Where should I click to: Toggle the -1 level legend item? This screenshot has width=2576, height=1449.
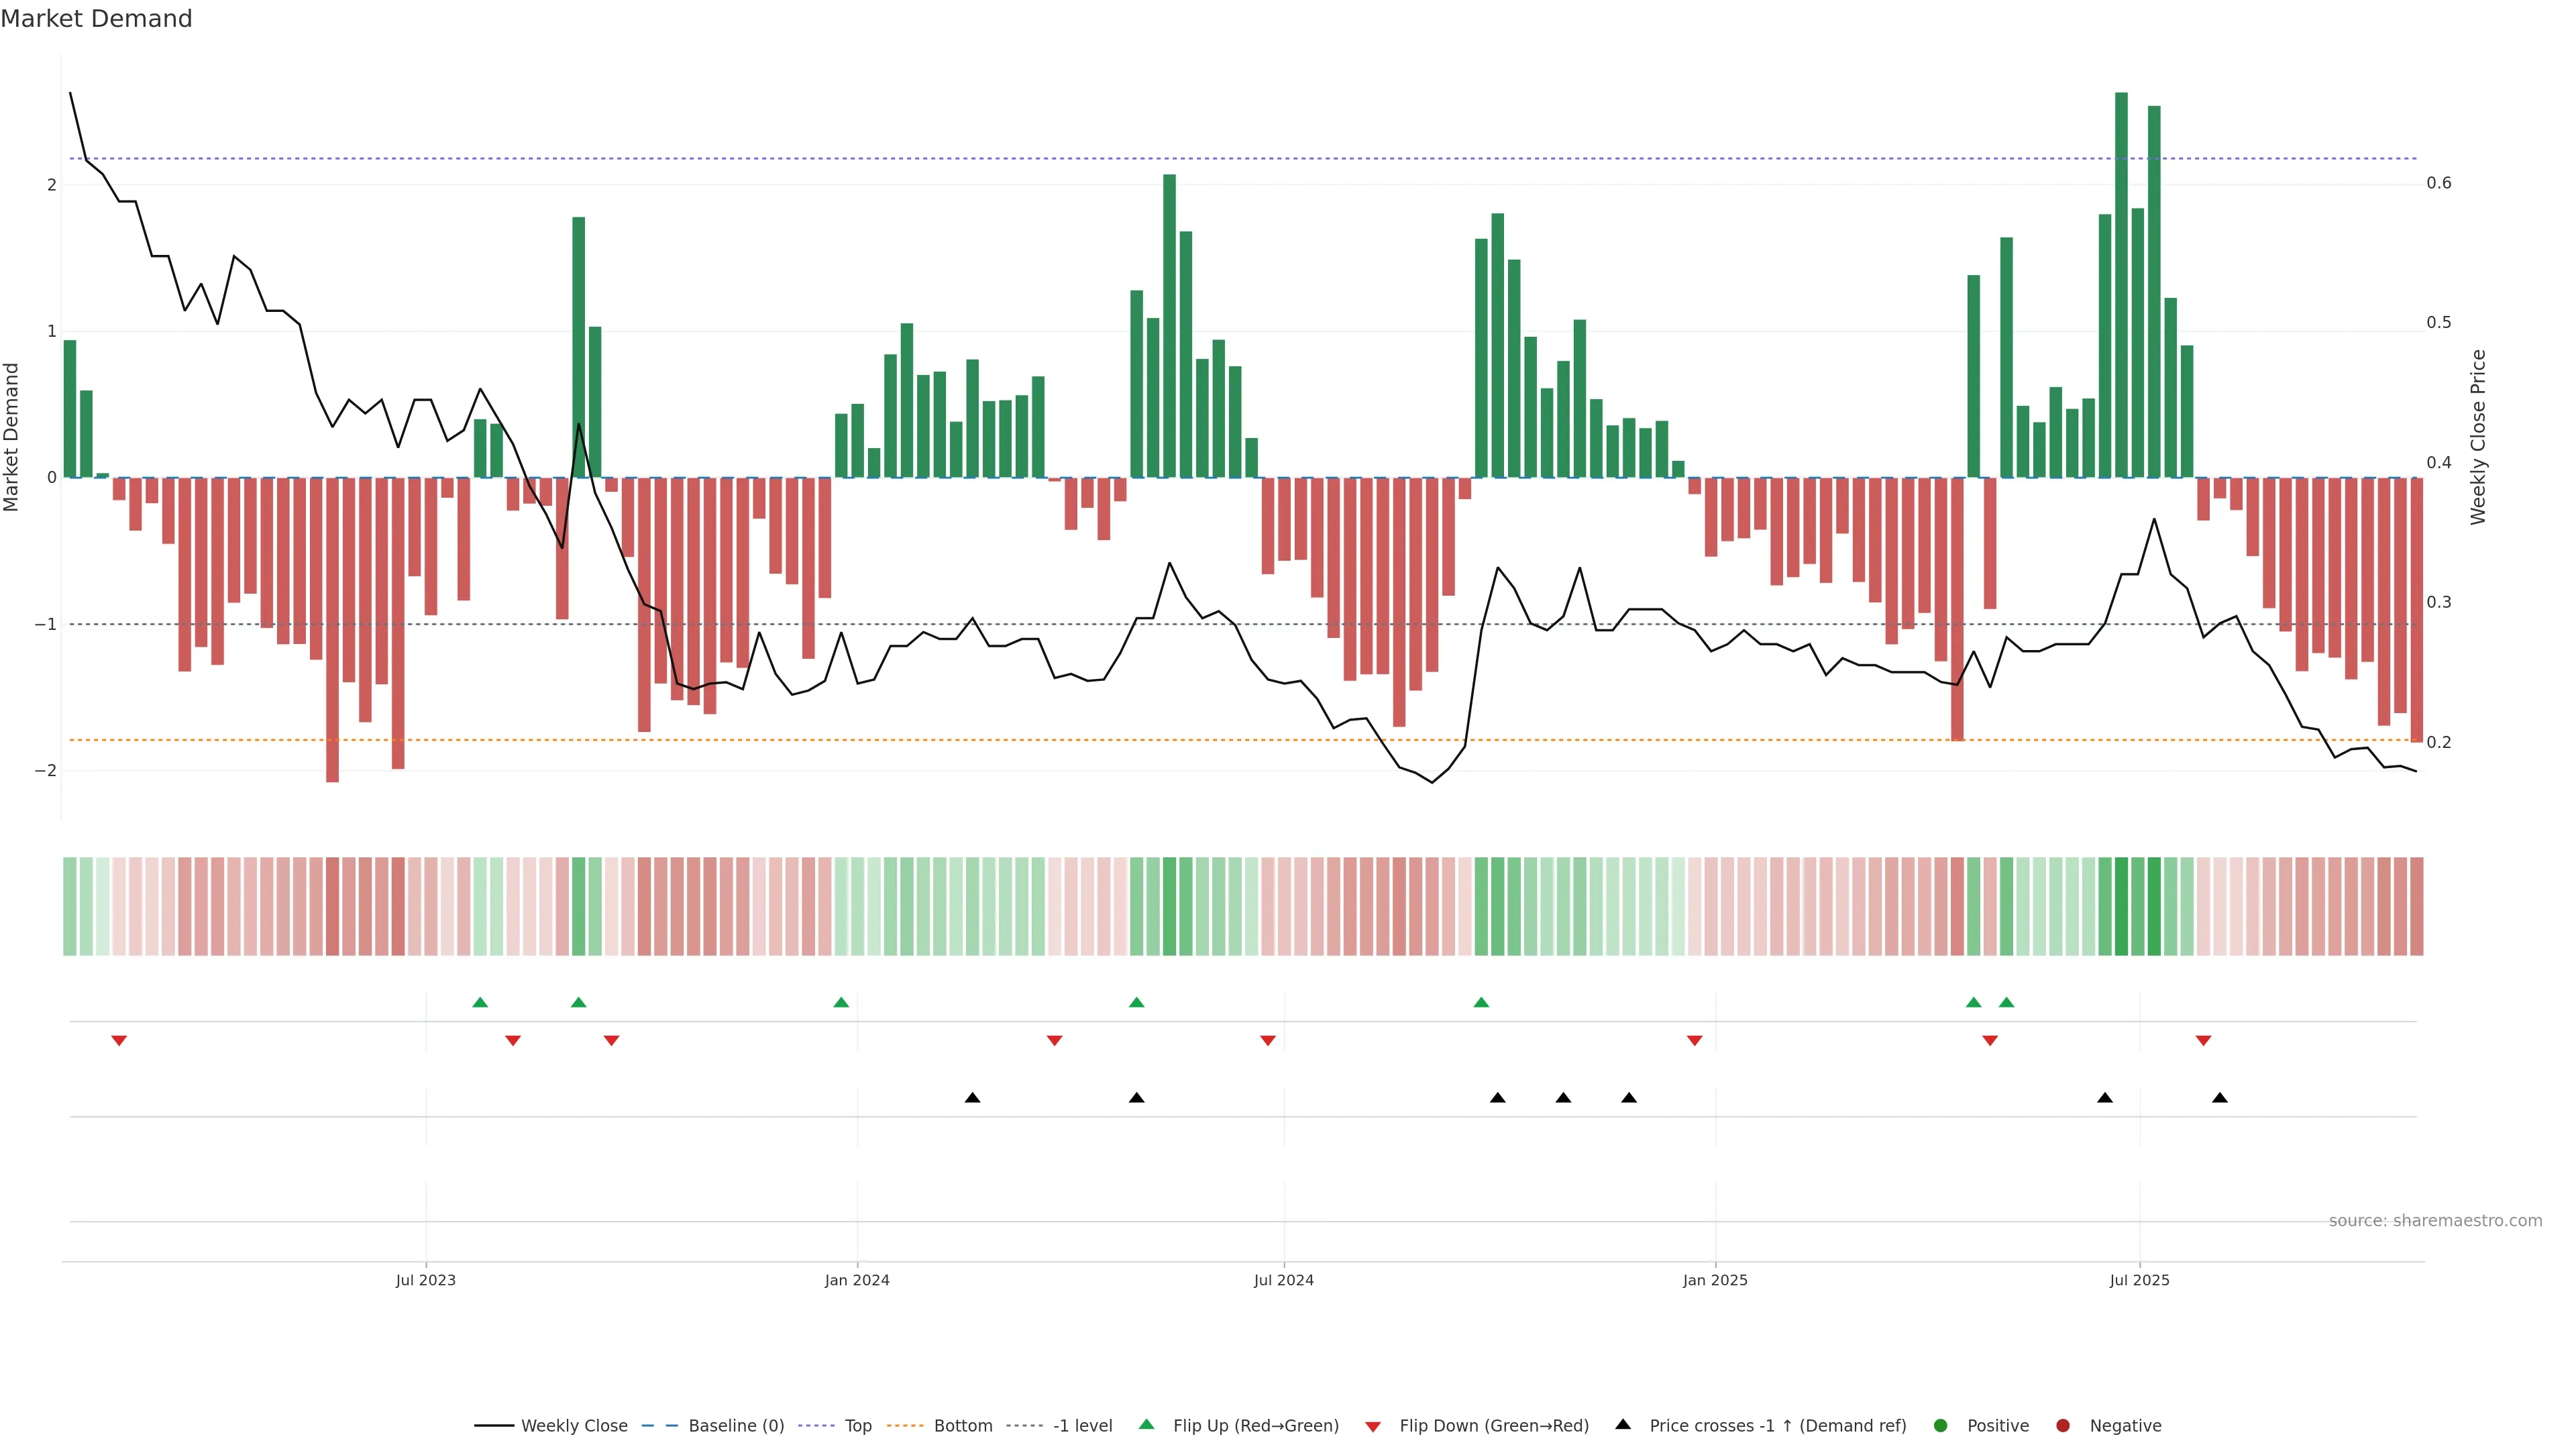tap(1082, 1425)
